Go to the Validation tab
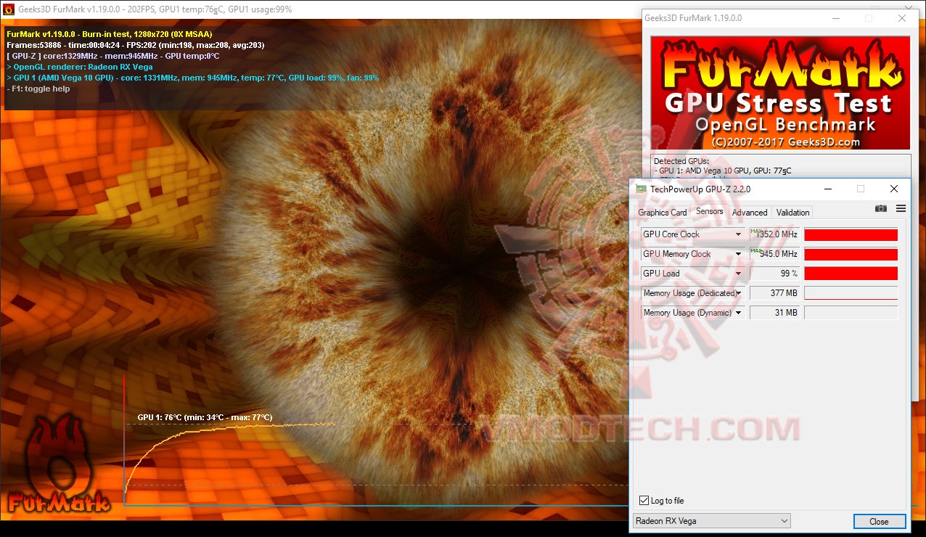The image size is (926, 537). pos(792,213)
